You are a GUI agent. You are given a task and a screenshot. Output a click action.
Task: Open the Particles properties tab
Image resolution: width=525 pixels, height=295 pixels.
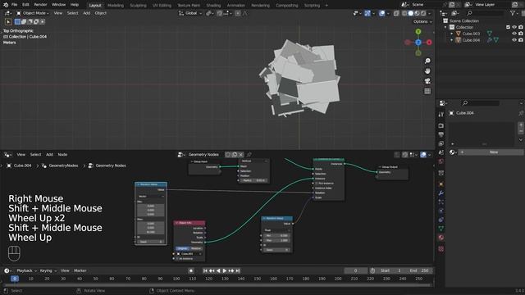[x=441, y=202]
